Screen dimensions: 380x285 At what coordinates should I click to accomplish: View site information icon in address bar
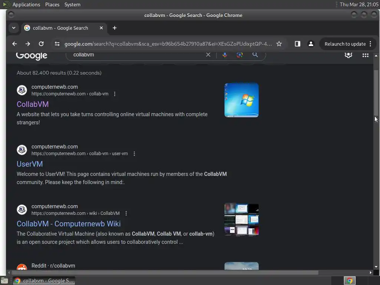[57, 44]
